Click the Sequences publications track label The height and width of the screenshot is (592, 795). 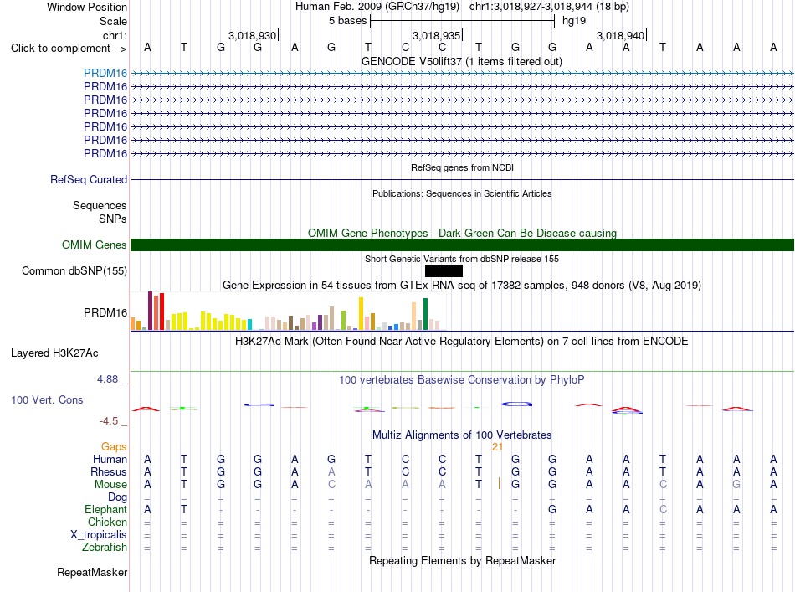click(100, 205)
